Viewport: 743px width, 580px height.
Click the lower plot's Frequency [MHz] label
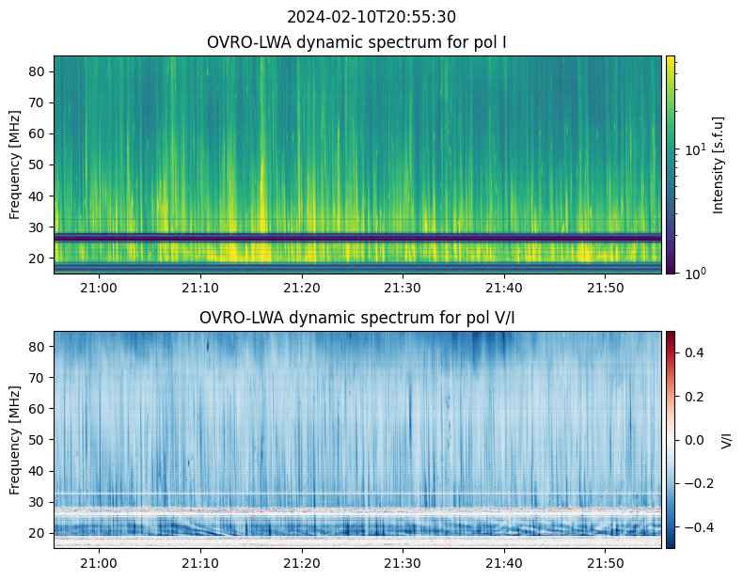point(15,439)
